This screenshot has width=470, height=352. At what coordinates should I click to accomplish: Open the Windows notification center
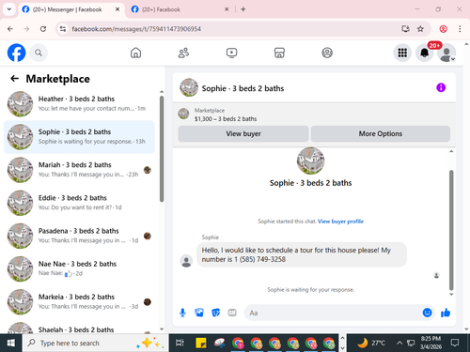click(x=455, y=343)
